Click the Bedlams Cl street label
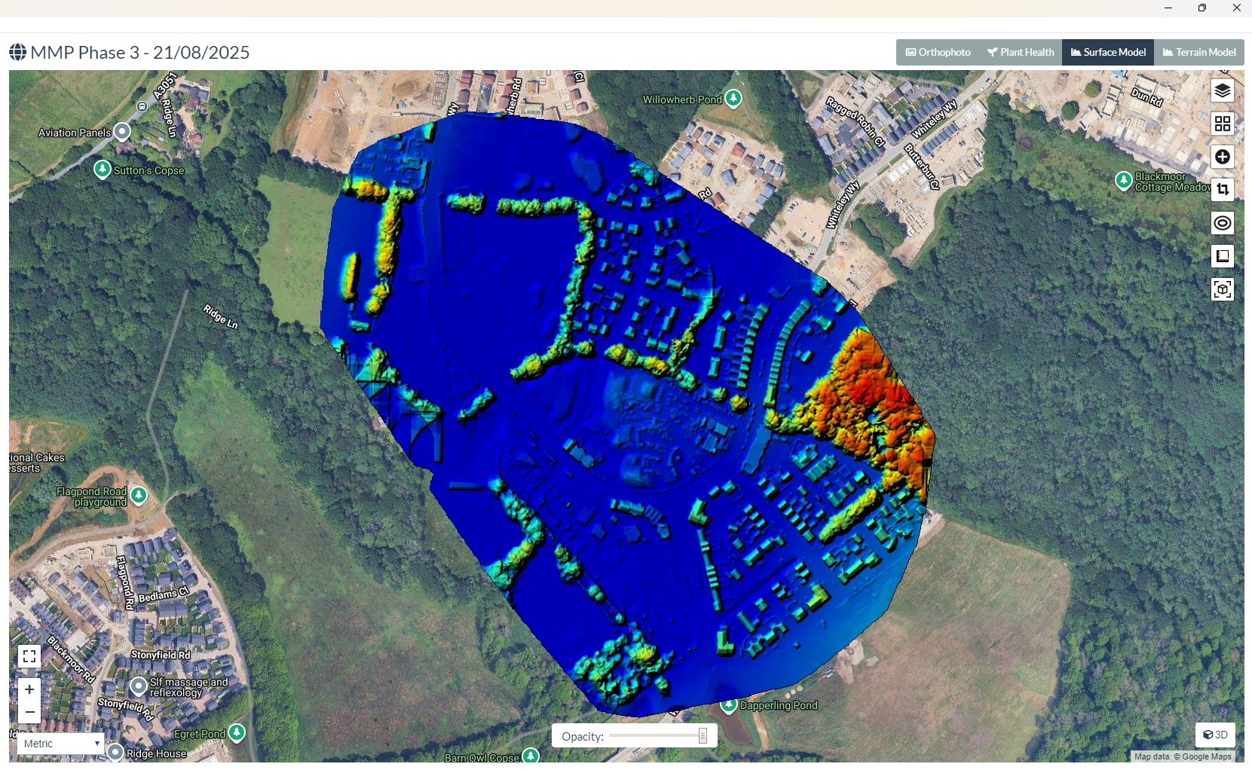1252x770 pixels. coord(164,594)
